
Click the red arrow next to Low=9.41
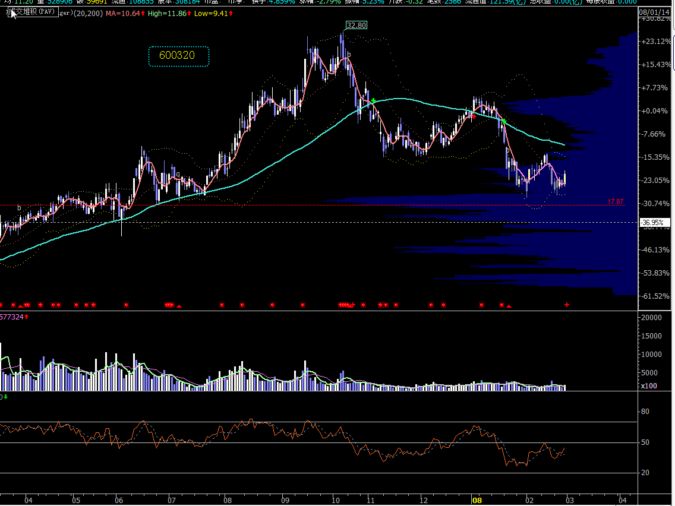click(231, 13)
